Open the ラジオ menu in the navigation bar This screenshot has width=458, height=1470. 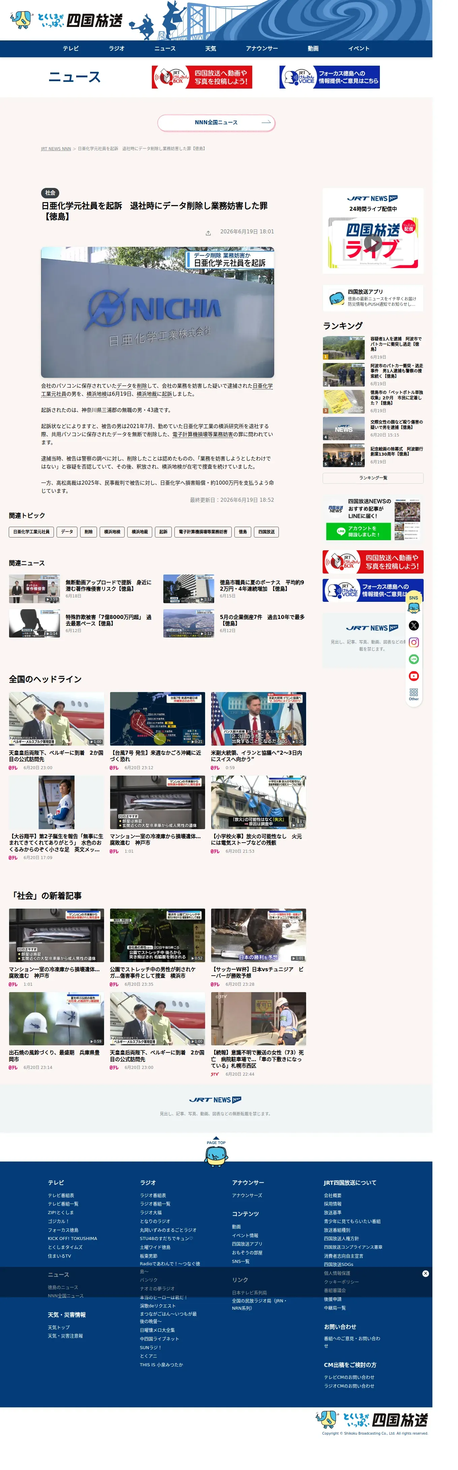pos(117,48)
